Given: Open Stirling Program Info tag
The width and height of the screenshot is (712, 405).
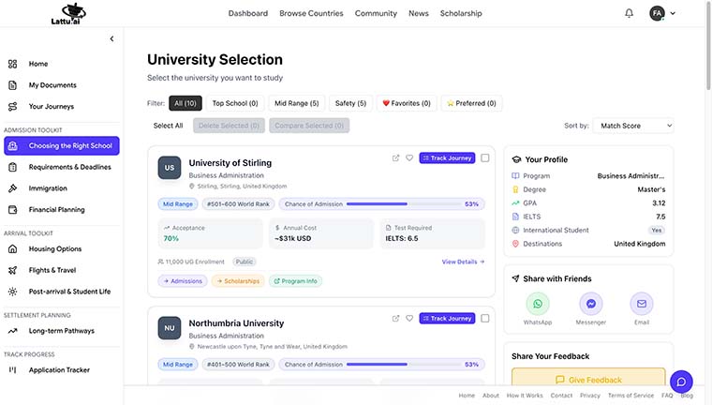Looking at the screenshot, I should [x=296, y=281].
